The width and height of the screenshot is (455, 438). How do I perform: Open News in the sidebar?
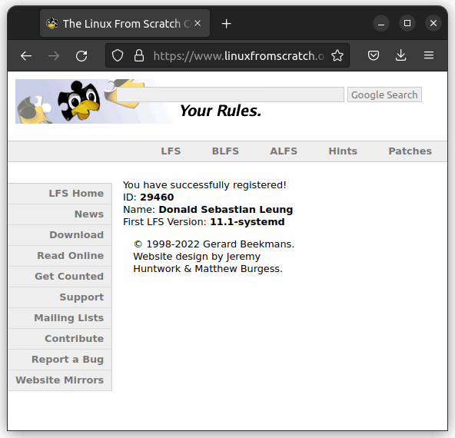point(60,214)
